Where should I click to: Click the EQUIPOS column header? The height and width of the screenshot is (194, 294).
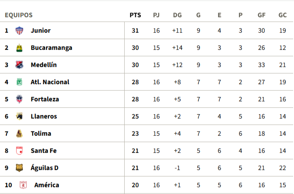click(18, 15)
